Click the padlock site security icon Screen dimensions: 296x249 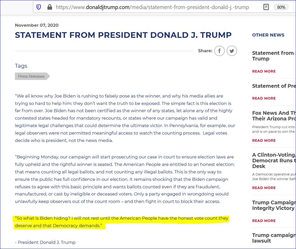50,7
